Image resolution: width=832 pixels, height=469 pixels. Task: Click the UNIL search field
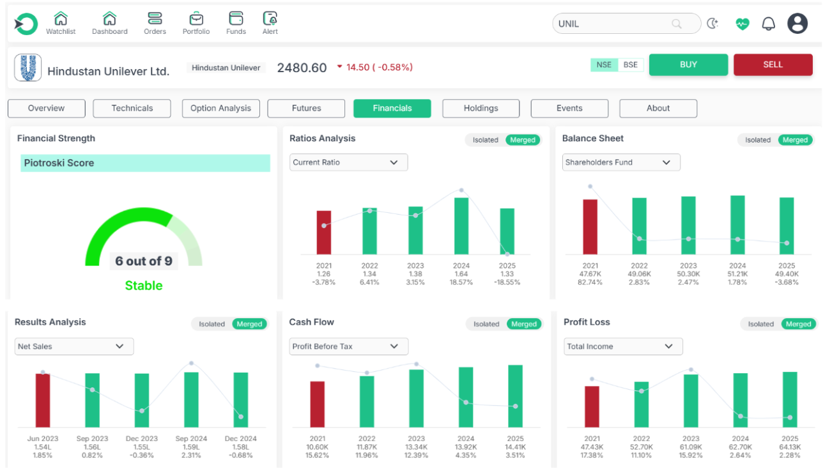(x=613, y=24)
